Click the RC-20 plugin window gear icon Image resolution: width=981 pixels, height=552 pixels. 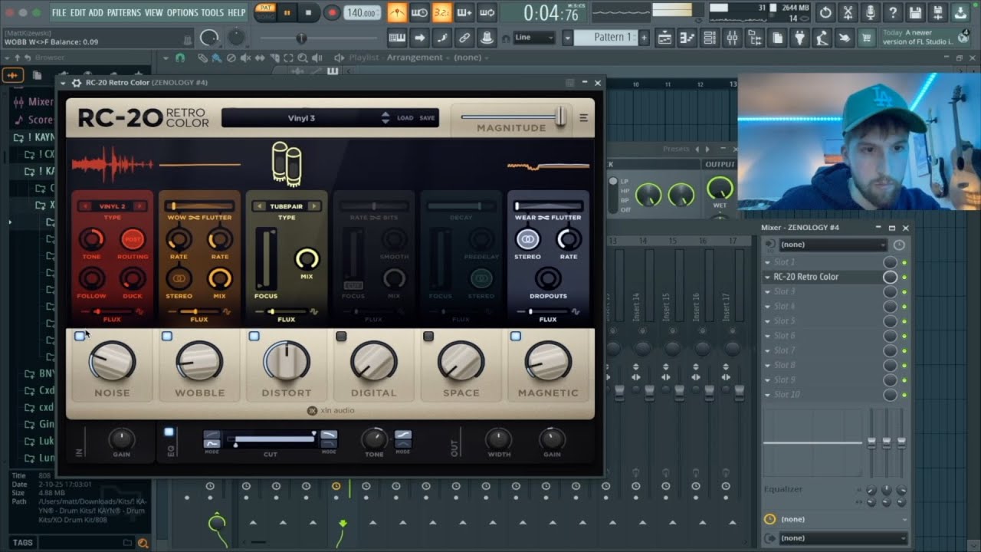click(x=76, y=83)
